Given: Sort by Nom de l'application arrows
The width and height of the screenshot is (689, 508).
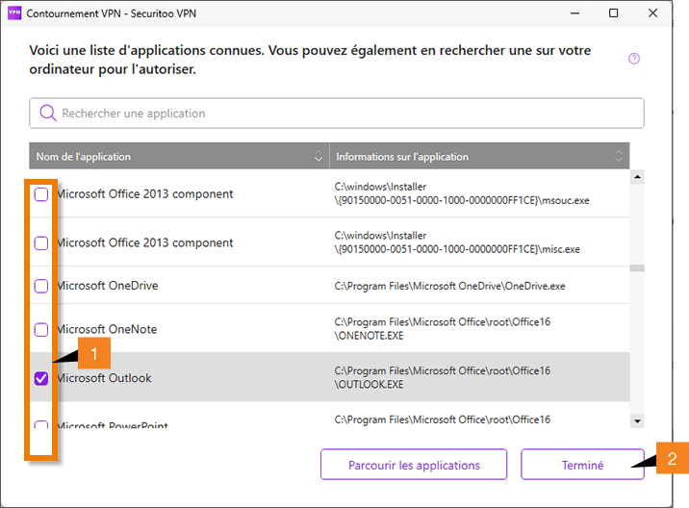Looking at the screenshot, I should point(319,157).
